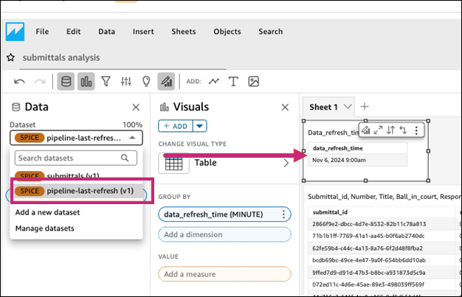
Task: Add an image using the picture icon
Action: pos(253,81)
